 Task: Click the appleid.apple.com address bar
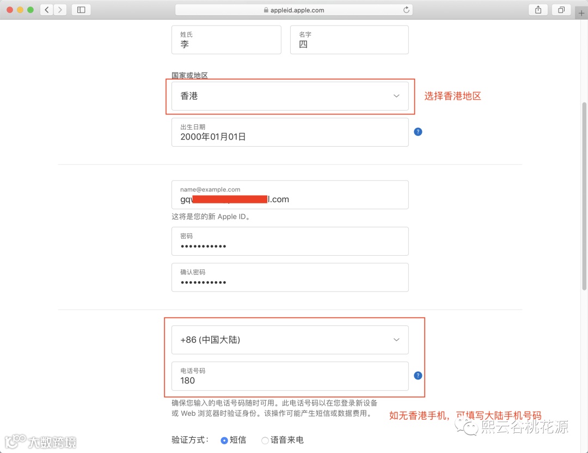(x=294, y=10)
